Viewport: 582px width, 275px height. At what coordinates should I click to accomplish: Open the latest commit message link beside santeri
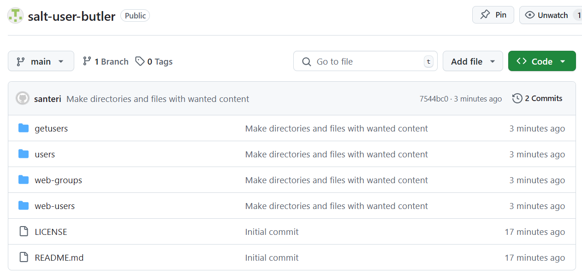pyautogui.click(x=158, y=99)
